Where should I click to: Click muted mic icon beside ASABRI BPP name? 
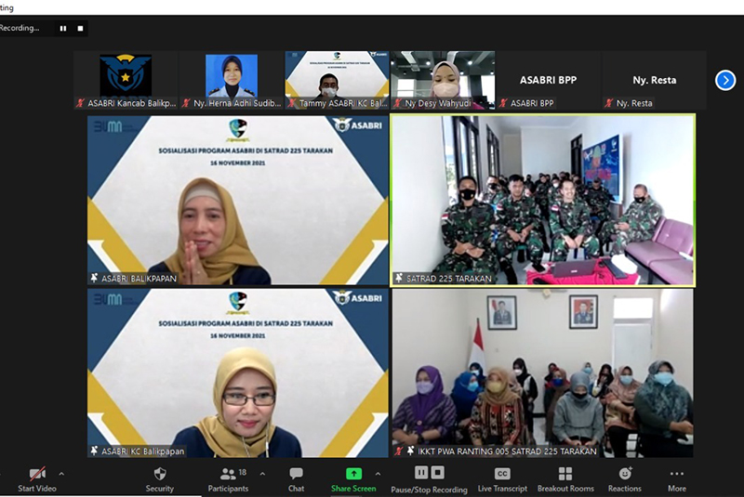[x=503, y=103]
